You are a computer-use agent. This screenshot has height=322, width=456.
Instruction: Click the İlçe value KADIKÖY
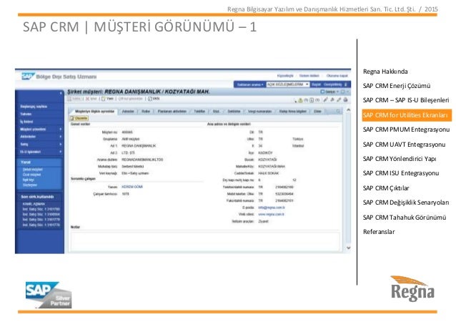click(x=265, y=152)
